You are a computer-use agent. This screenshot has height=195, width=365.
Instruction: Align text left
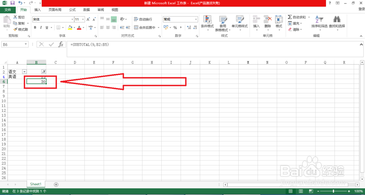102,27
